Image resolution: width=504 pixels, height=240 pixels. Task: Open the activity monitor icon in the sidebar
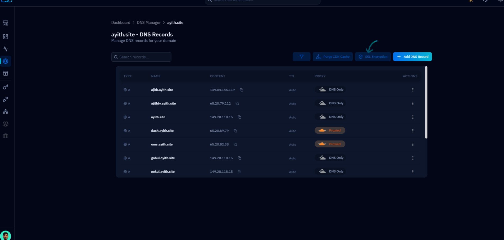[6, 49]
